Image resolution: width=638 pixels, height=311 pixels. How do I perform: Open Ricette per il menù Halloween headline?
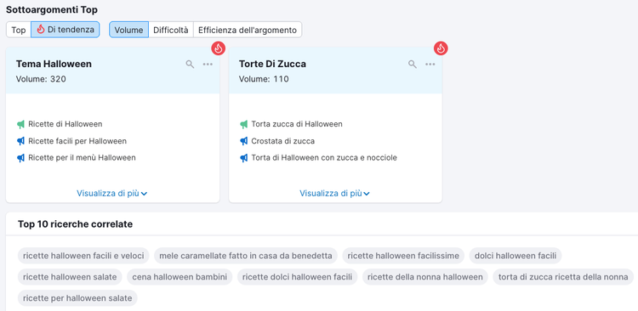pos(82,158)
